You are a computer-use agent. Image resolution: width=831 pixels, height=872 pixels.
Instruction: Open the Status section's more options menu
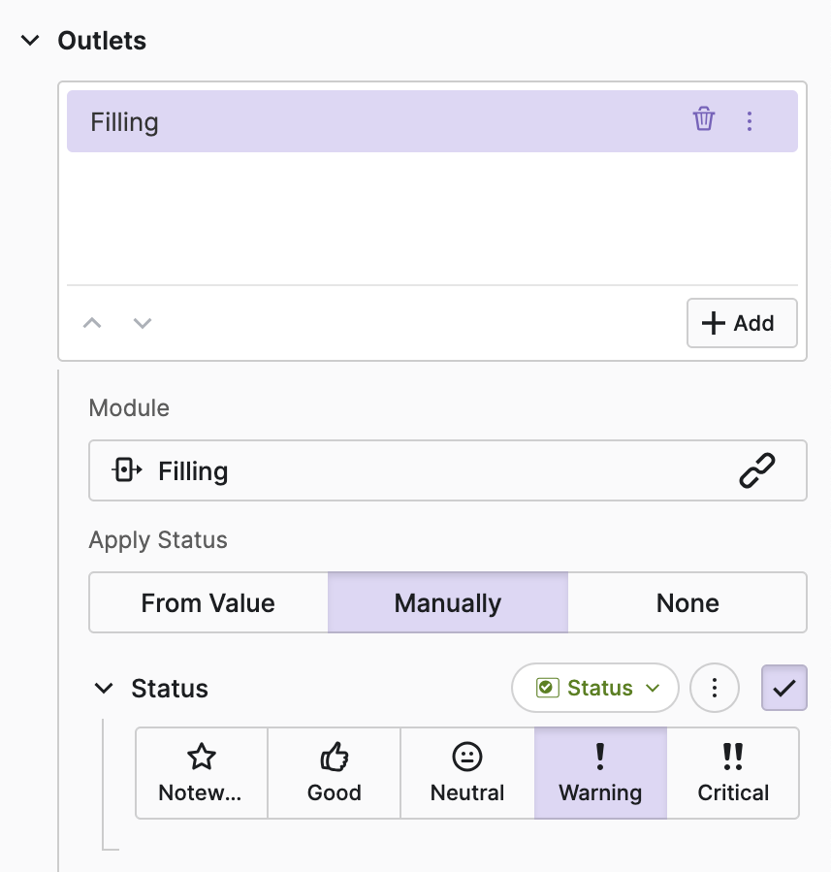click(715, 688)
